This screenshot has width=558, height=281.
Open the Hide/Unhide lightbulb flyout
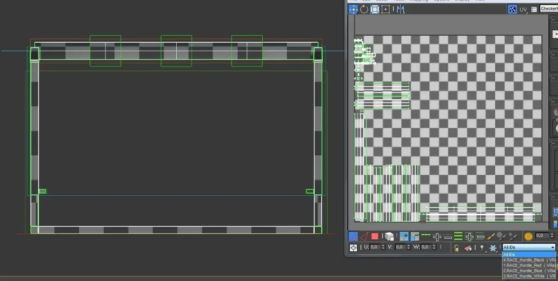482,248
